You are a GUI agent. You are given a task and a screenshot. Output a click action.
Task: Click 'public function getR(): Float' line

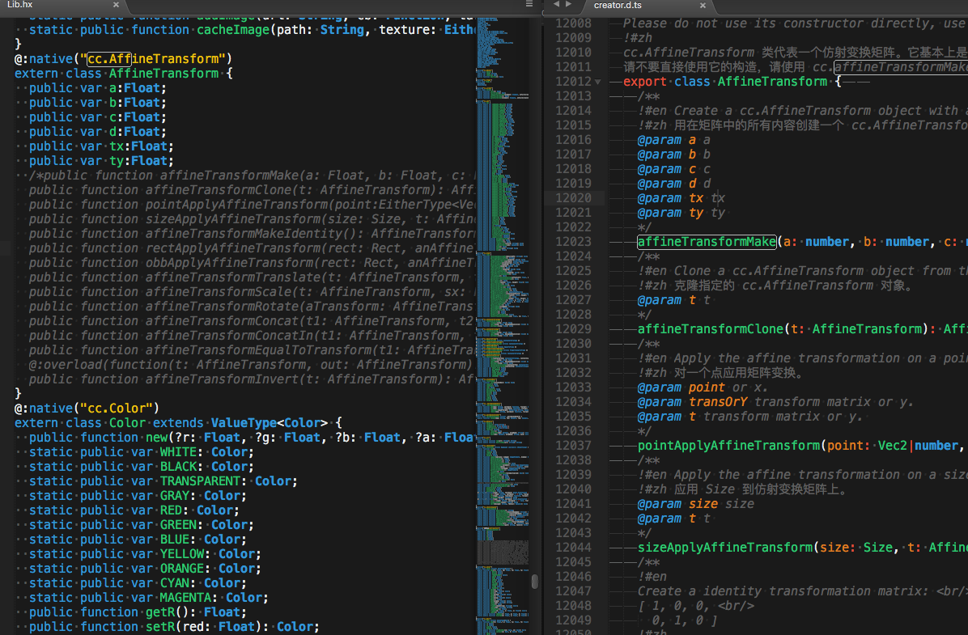point(138,613)
